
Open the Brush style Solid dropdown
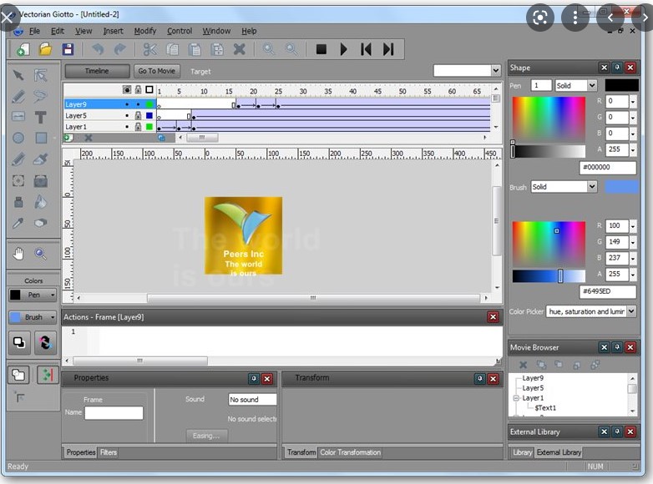pyautogui.click(x=592, y=186)
